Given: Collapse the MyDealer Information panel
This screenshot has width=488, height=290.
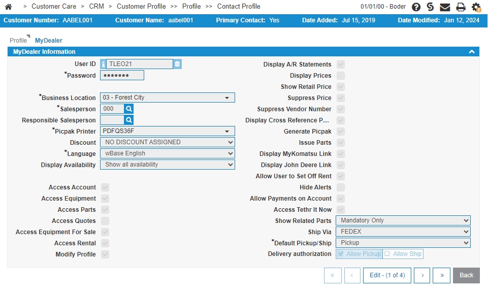Looking at the screenshot, I should pos(472,52).
